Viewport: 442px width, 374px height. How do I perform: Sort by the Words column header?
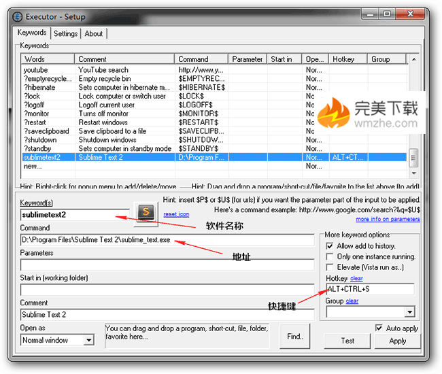[48, 59]
